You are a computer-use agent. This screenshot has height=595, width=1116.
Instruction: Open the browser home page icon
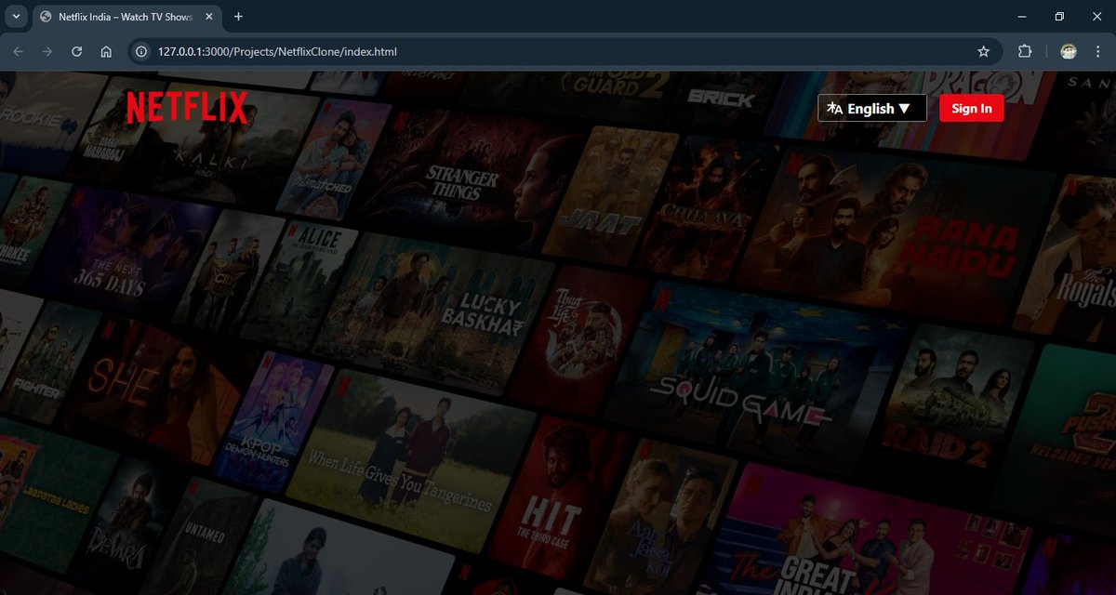[106, 52]
